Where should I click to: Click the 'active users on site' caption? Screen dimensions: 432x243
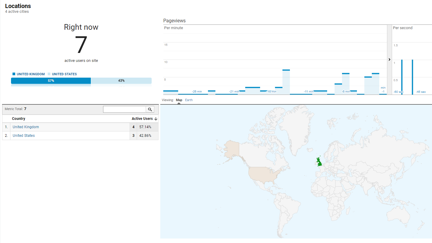(81, 61)
